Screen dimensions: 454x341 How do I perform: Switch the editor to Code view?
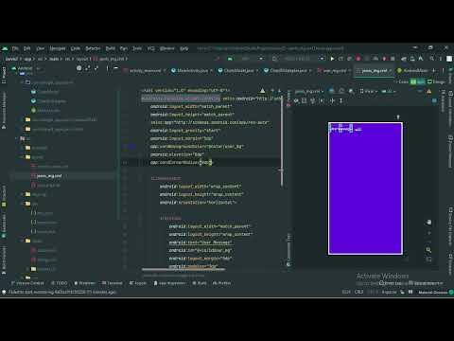pos(401,81)
